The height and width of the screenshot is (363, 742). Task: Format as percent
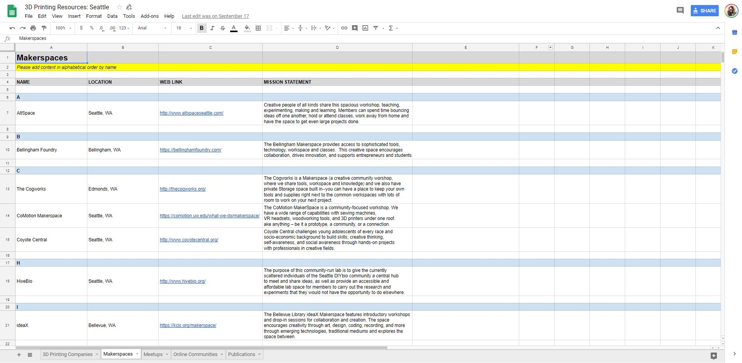(x=92, y=28)
